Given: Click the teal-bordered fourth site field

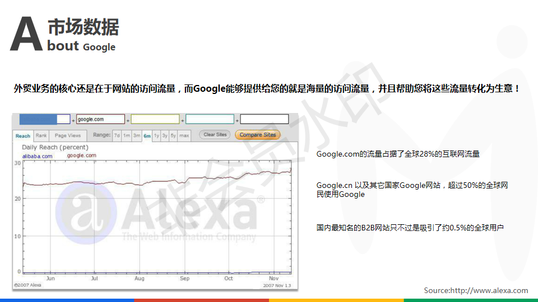Looking at the screenshot, I should click(210, 119).
